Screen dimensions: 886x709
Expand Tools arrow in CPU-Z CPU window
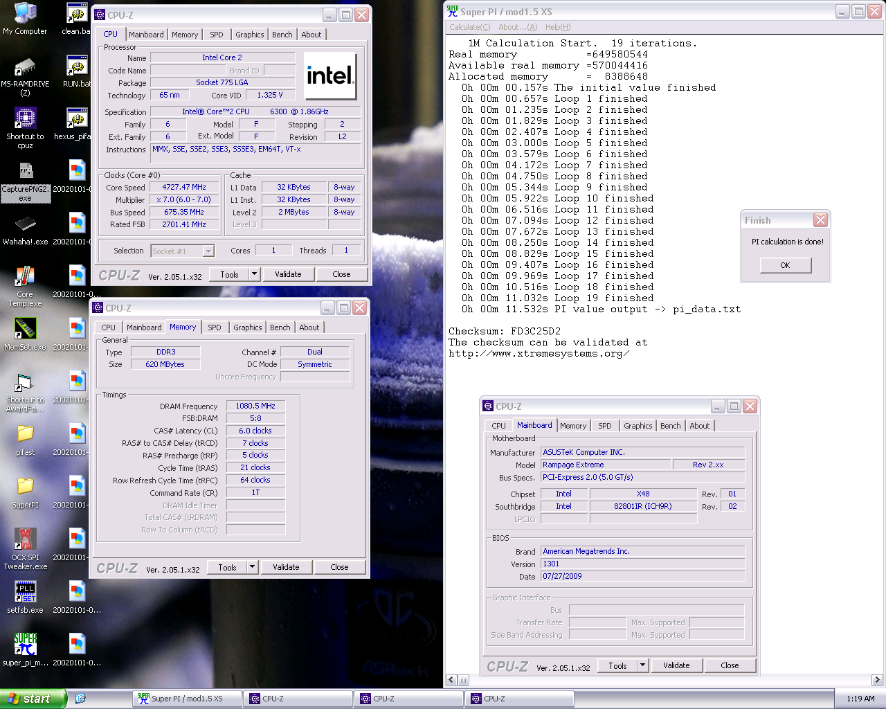254,274
